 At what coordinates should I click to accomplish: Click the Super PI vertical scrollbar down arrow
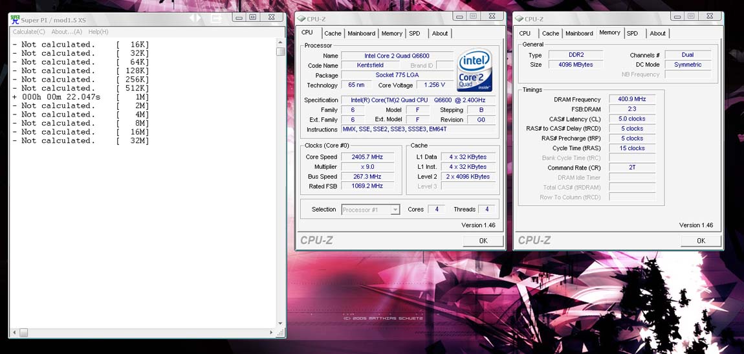click(x=280, y=324)
